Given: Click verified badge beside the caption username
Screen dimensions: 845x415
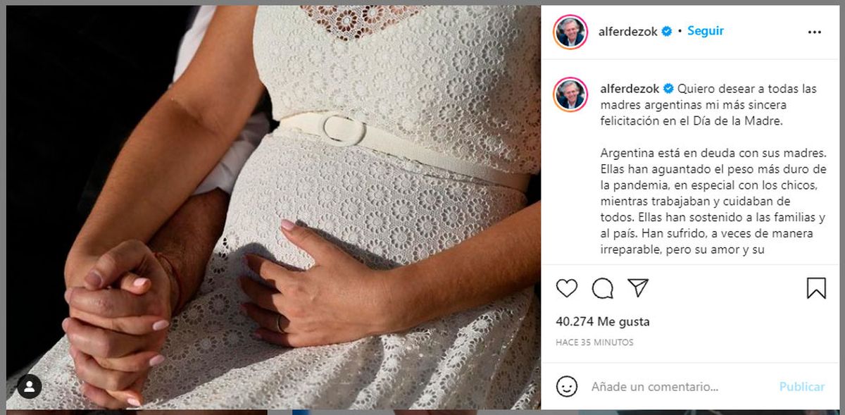Looking at the screenshot, I should click(x=668, y=89).
